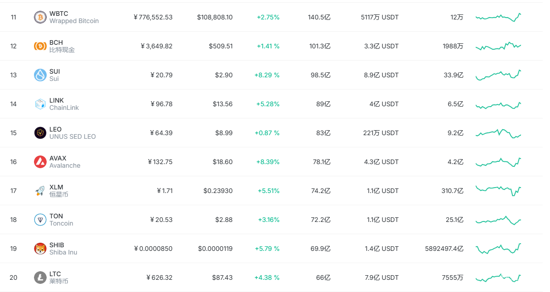Viewport: 550px width, 292px height.
Task: Click the XLM rocket icon
Action: 40,191
